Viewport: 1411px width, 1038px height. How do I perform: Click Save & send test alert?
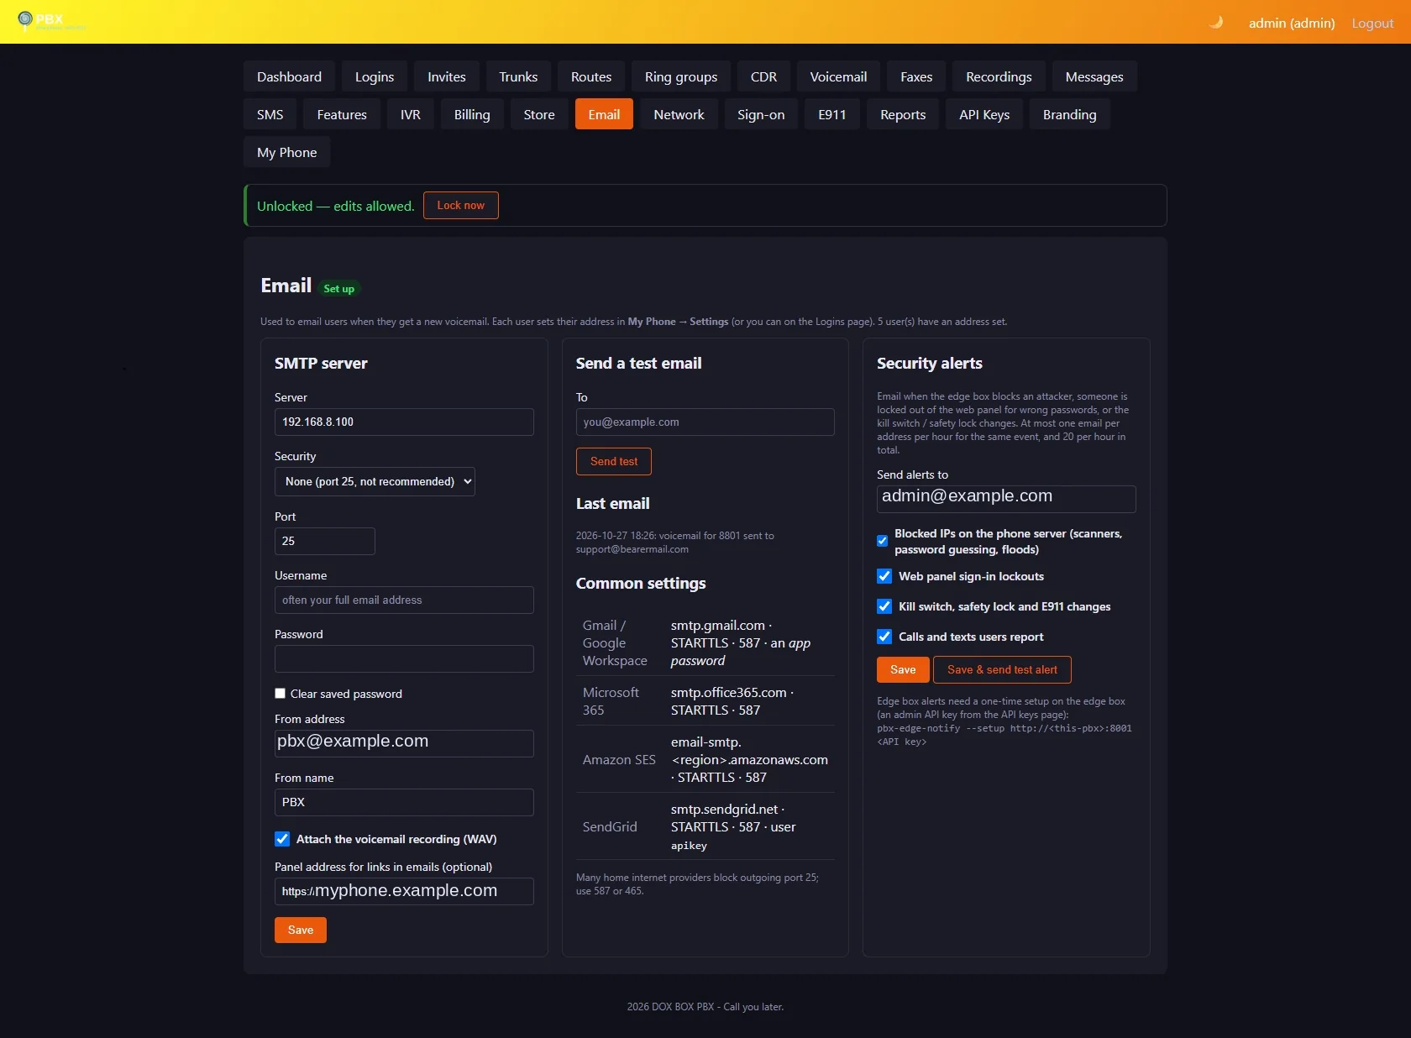pyautogui.click(x=1002, y=669)
